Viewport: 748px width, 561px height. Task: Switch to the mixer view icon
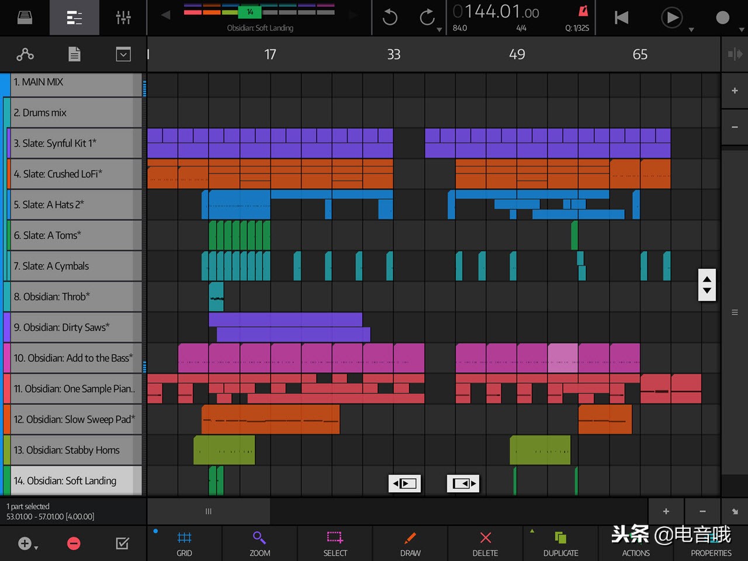(x=123, y=17)
